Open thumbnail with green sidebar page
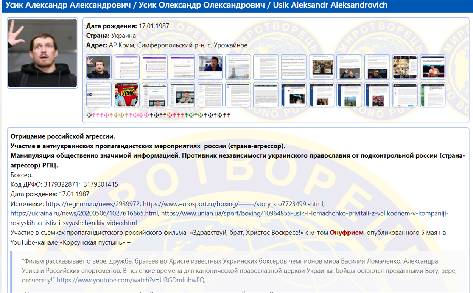Image resolution: width=473 pixels, height=293 pixels. tap(433, 95)
